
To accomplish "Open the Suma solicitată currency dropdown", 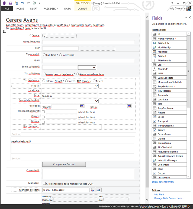I will [94, 67].
